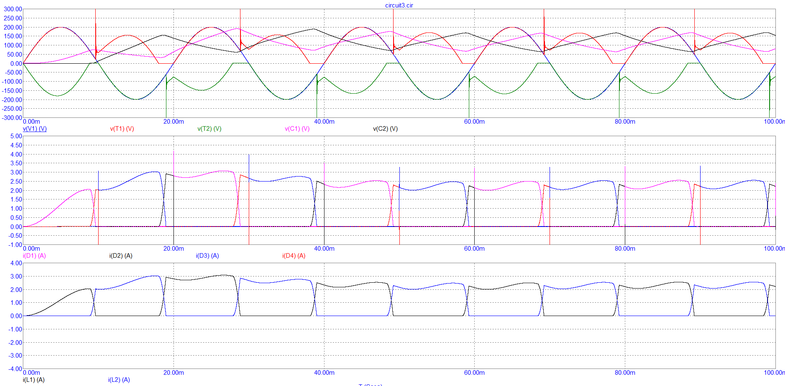This screenshot has width=785, height=386.
Task: Click the 250.00 voltage axis value
Action: tap(13, 18)
